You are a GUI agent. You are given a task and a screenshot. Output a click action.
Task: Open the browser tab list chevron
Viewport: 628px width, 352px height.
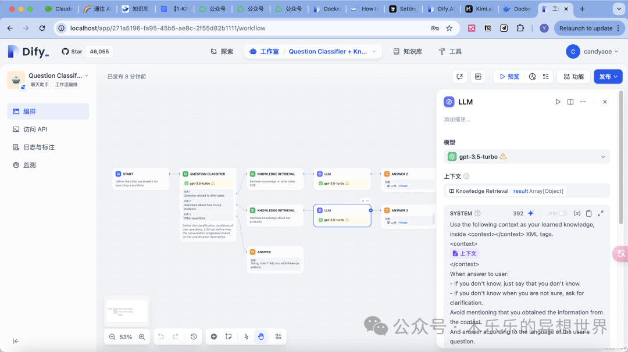click(618, 9)
